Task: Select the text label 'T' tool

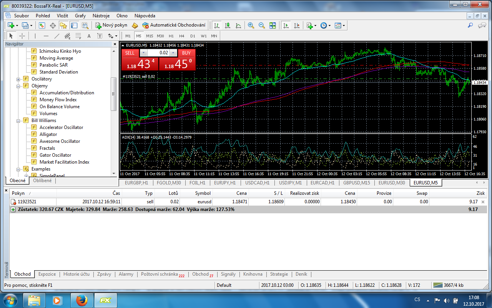Action: click(100, 36)
